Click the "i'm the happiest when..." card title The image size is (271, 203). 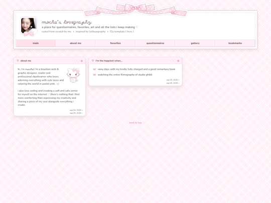(109, 61)
